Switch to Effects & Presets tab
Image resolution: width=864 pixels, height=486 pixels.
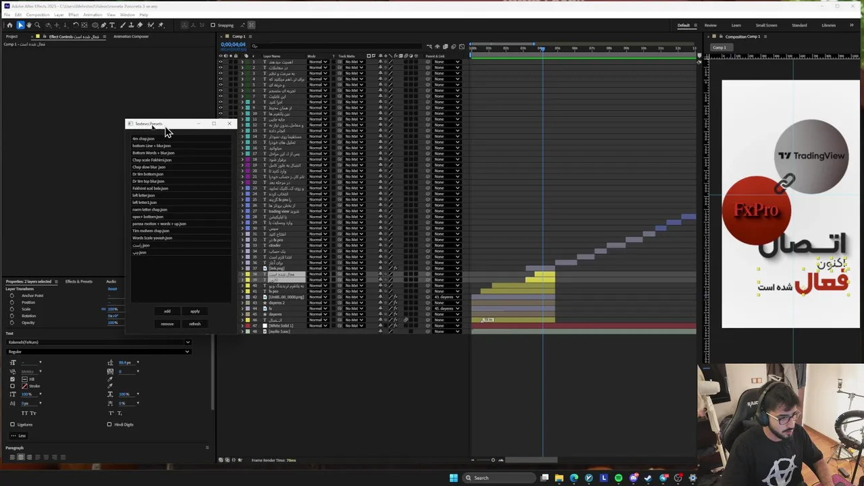79,281
